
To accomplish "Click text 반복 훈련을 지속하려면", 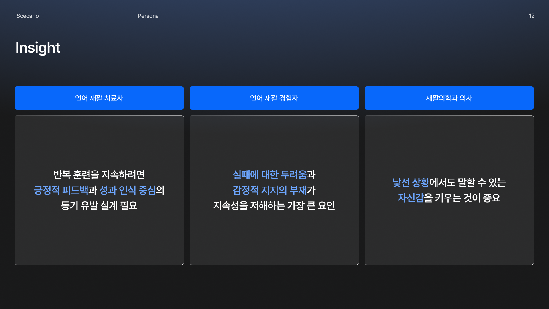I will 99,175.
